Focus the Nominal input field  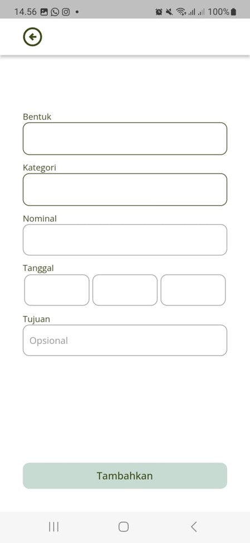point(125,240)
